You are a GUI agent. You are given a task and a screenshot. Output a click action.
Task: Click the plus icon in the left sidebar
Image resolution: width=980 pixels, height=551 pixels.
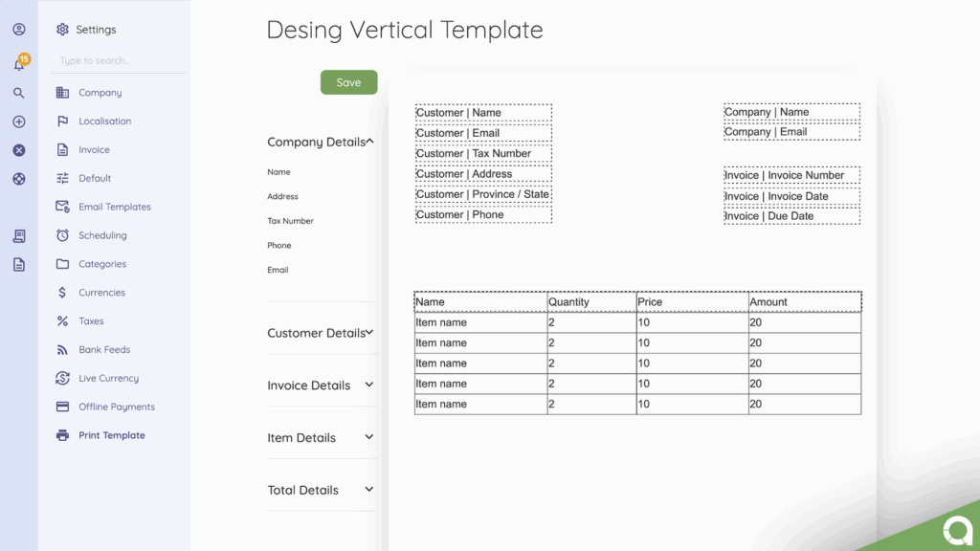pyautogui.click(x=18, y=121)
